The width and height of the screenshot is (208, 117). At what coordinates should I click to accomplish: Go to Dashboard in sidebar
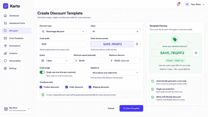point(17,16)
